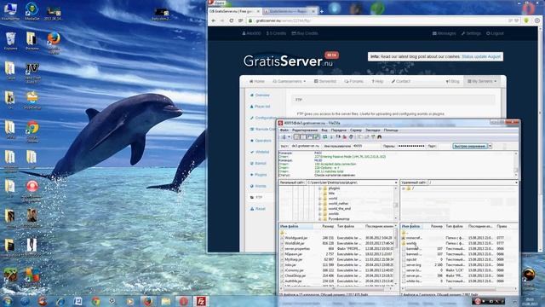The height and width of the screenshot is (307, 545).
Task: Expand world_the_end folder in local tree
Action: (319, 209)
